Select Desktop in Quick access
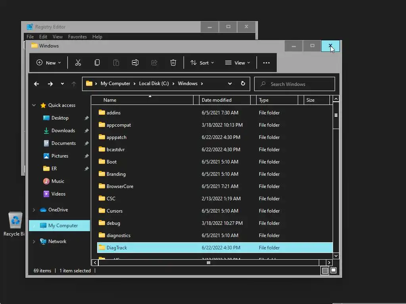Screen dimensions: 406x304 point(60,118)
